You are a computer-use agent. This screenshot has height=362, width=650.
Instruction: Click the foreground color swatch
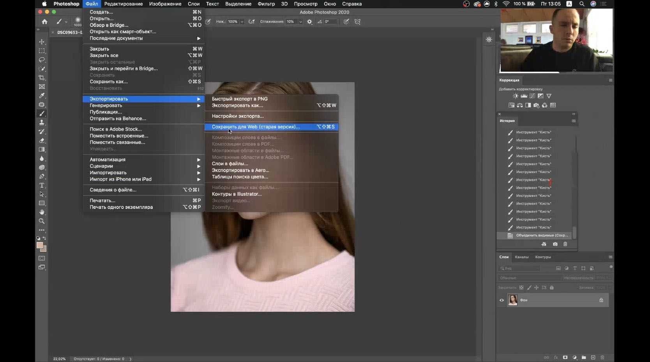coord(39,245)
